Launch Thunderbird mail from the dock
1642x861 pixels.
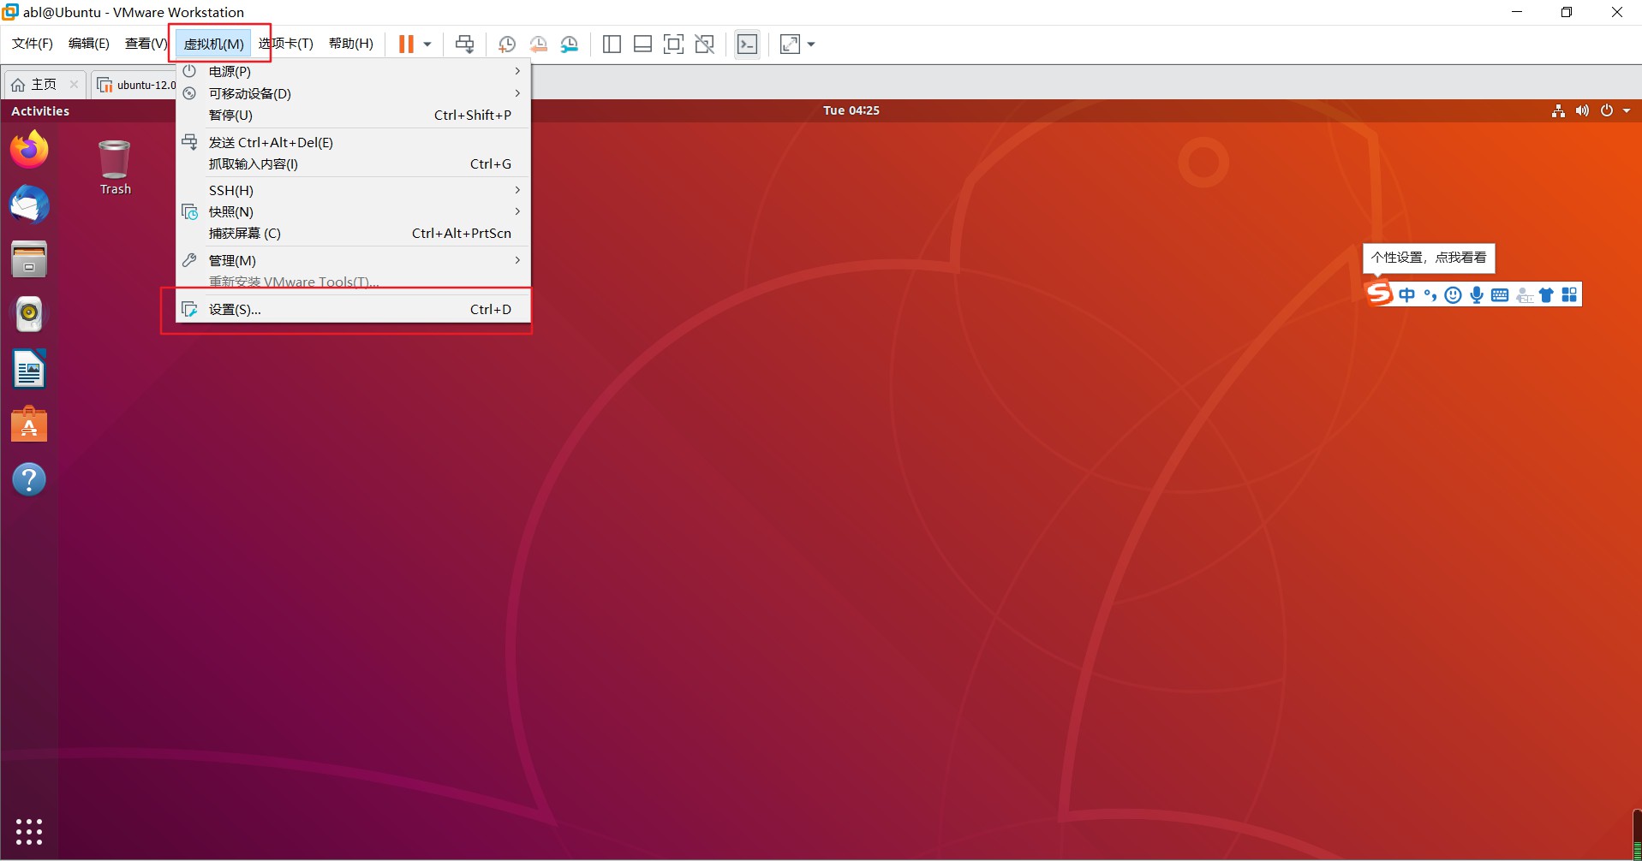pos(29,205)
